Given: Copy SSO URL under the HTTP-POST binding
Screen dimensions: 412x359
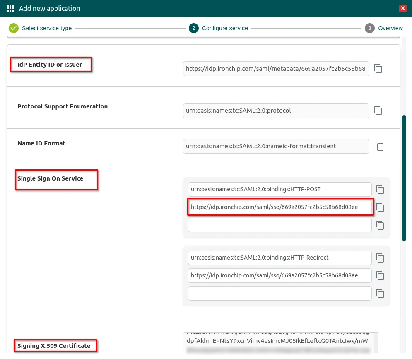Looking at the screenshot, I should 380,207.
